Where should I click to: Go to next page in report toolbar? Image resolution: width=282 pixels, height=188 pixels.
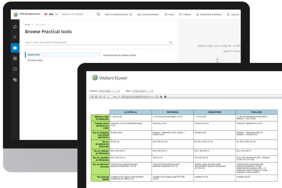coord(119,97)
